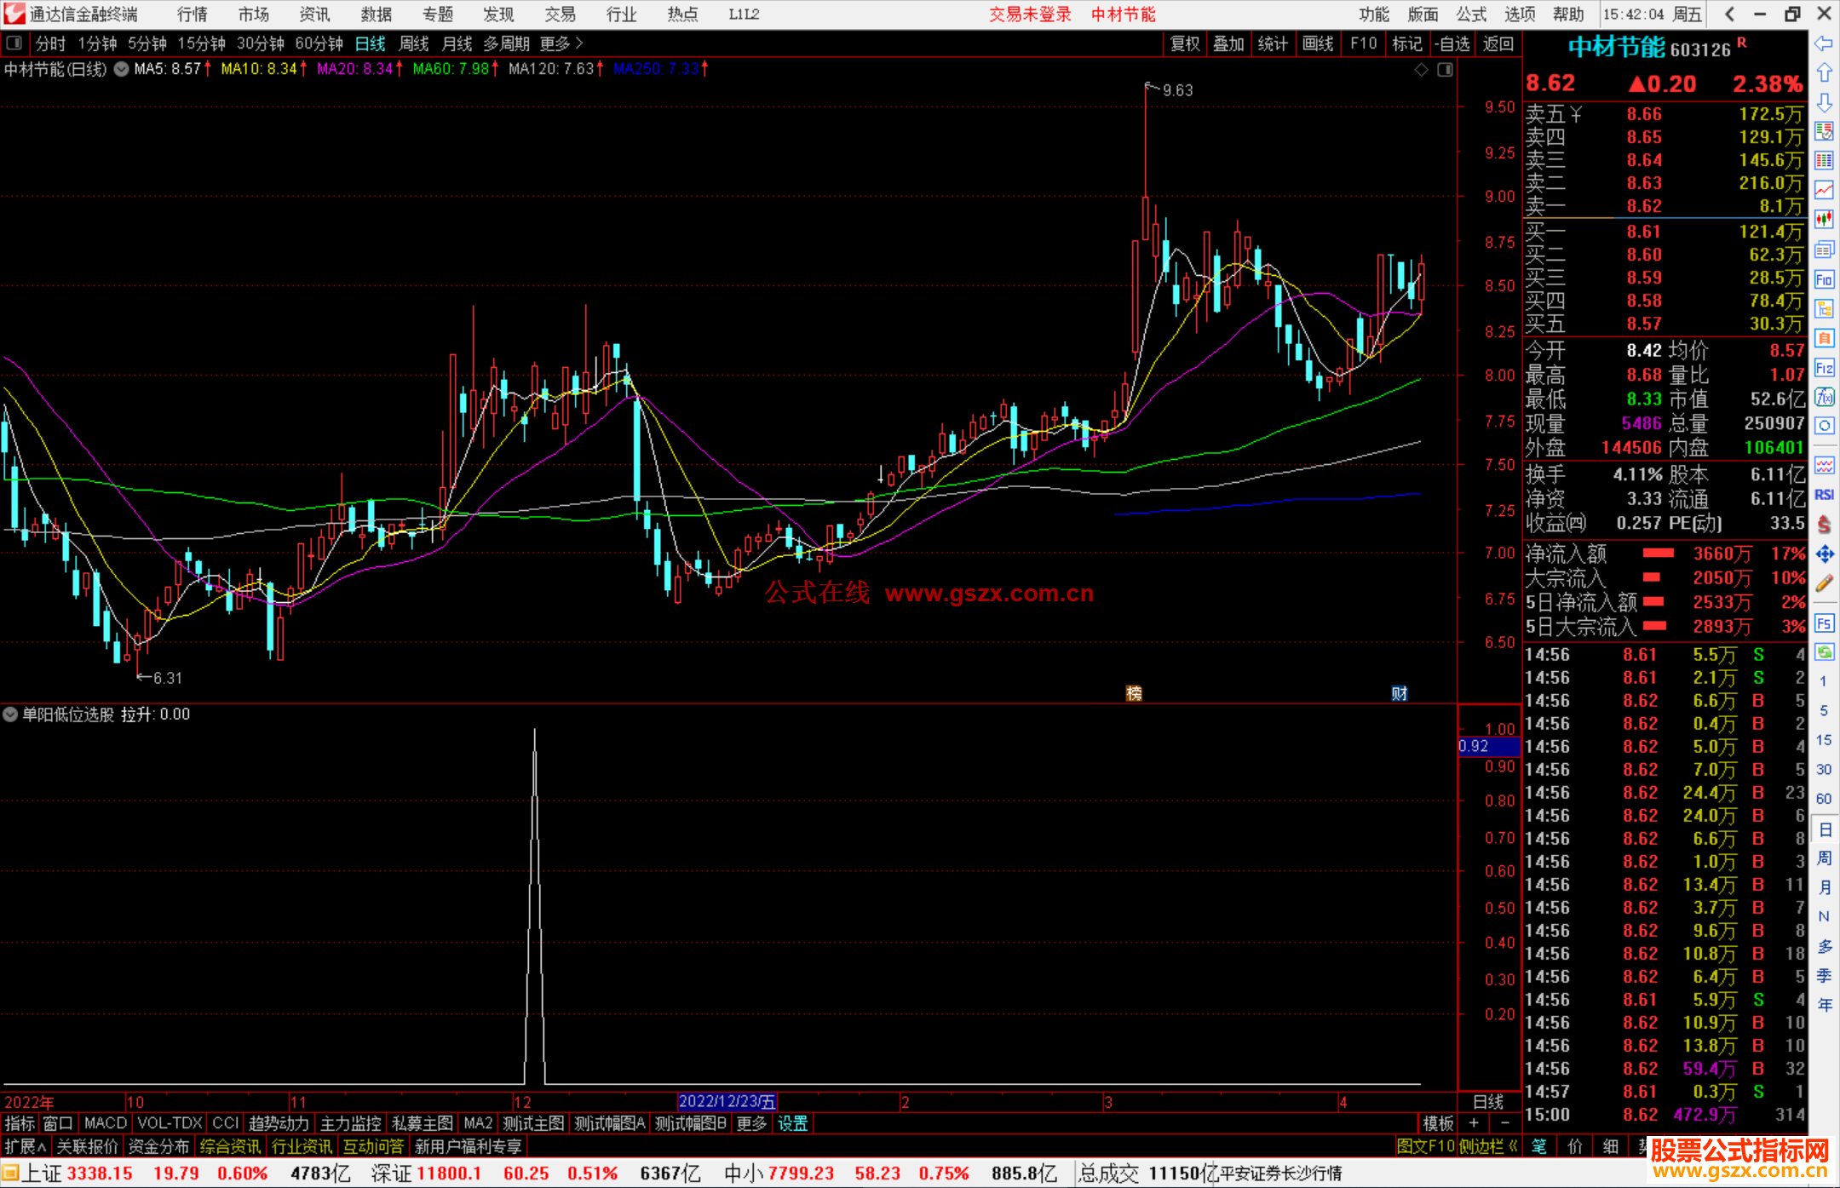Toggle the circle button beside 中材节能(日线) label

(x=122, y=69)
